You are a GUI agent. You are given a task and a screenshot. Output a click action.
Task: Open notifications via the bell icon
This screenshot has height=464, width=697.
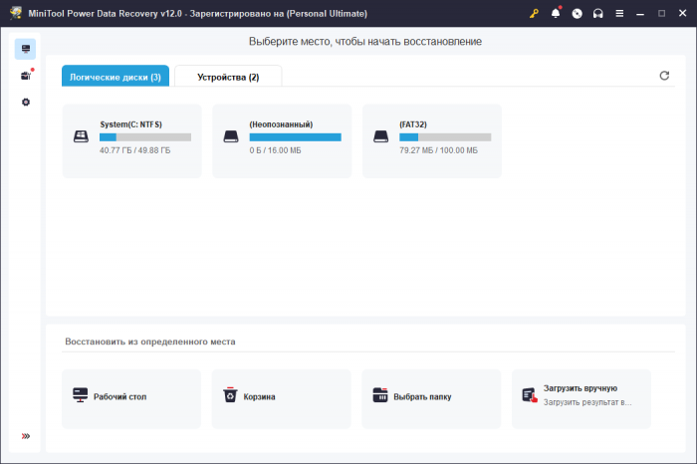556,14
